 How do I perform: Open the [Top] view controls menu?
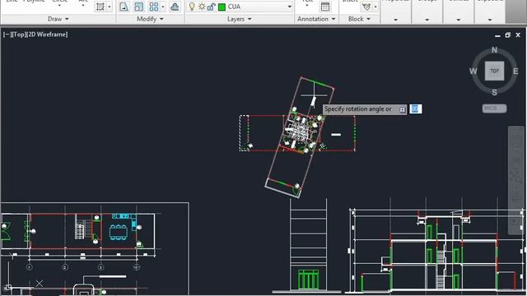18,35
